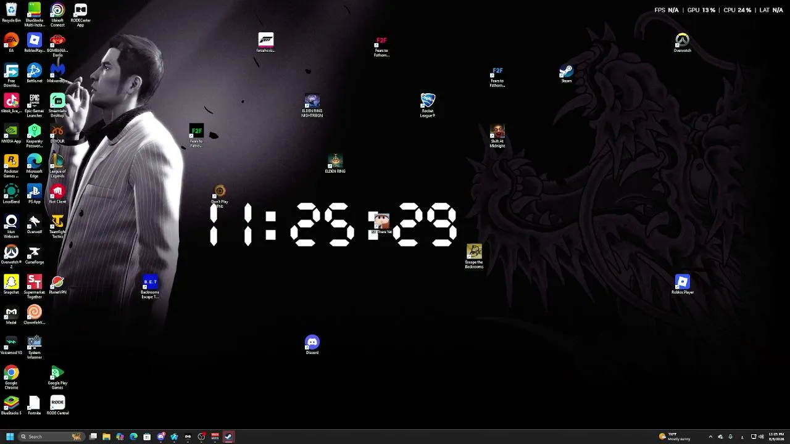Open the volume control in system tray
790x444 pixels.
[x=761, y=437]
